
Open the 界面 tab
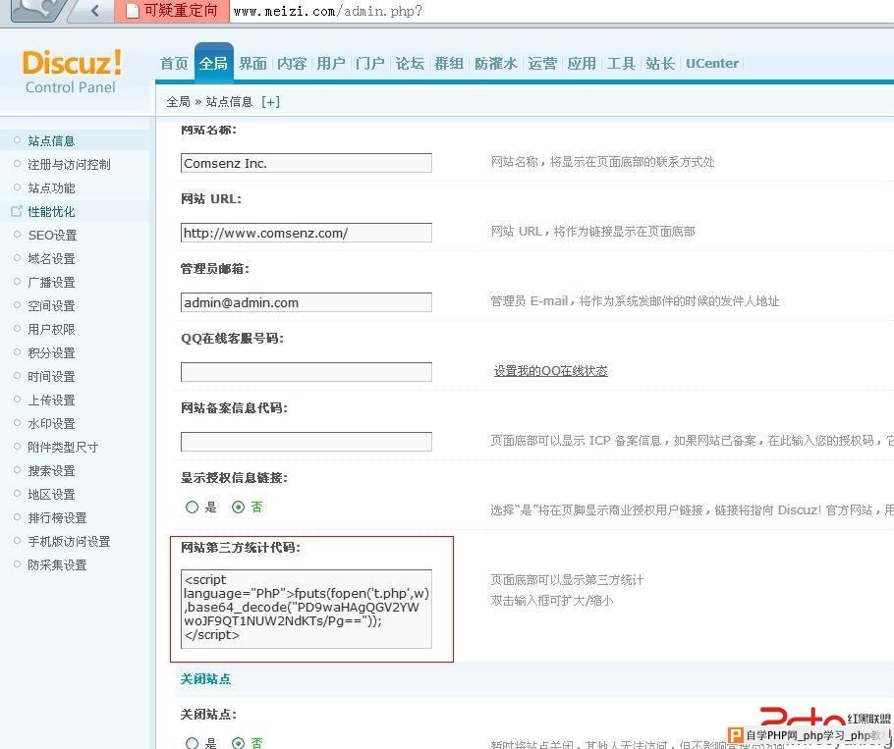(x=252, y=63)
